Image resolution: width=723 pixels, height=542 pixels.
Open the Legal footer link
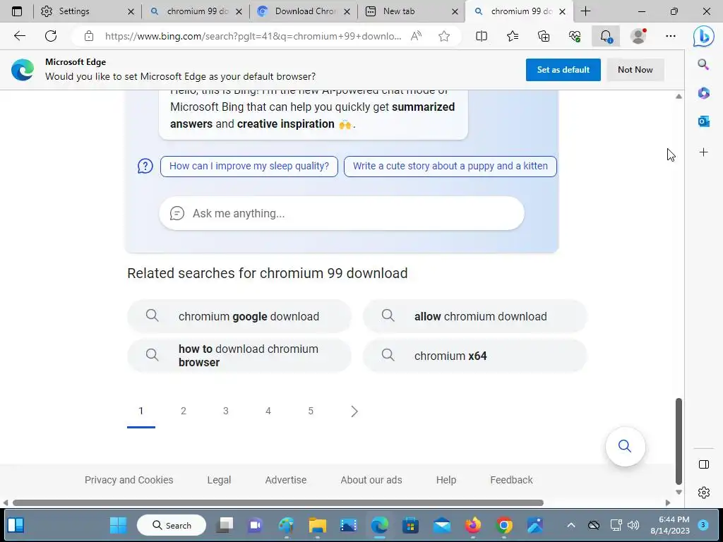[219, 480]
